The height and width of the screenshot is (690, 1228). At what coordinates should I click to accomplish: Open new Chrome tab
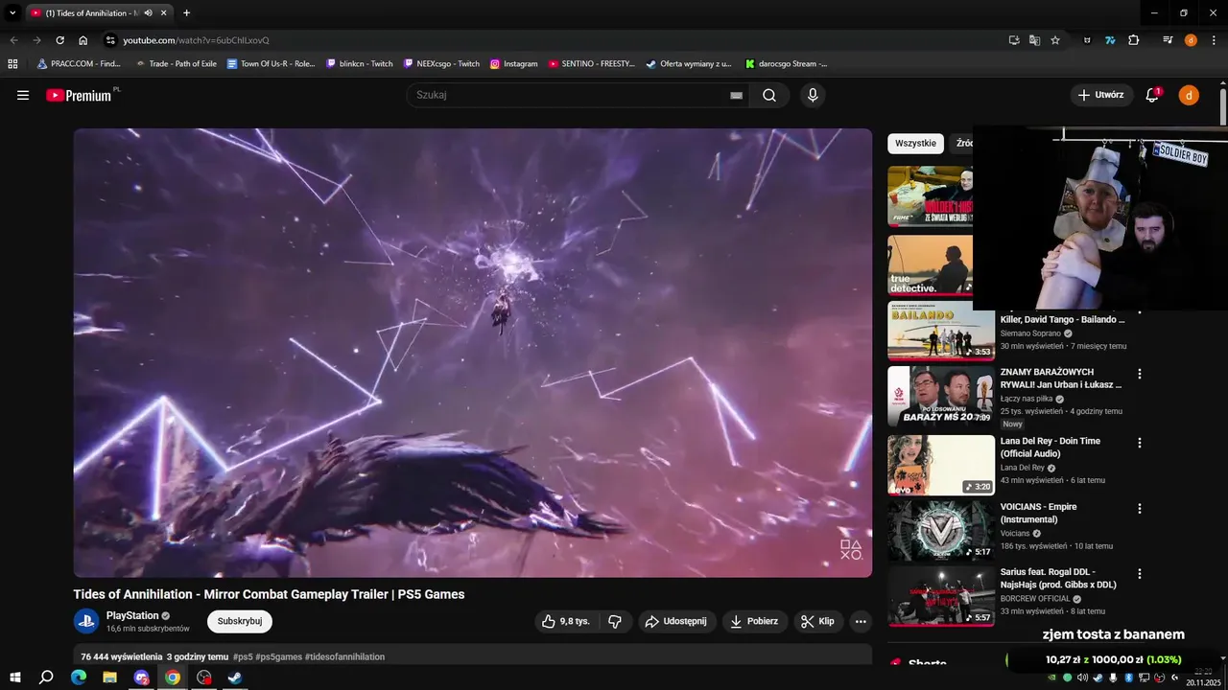(186, 12)
